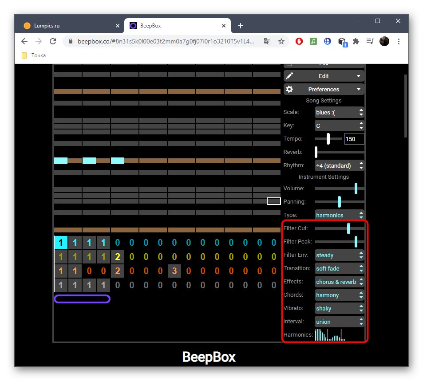This screenshot has height=381, width=423.
Task: Open the Vibrato dropdown shaky
Action: point(340,308)
